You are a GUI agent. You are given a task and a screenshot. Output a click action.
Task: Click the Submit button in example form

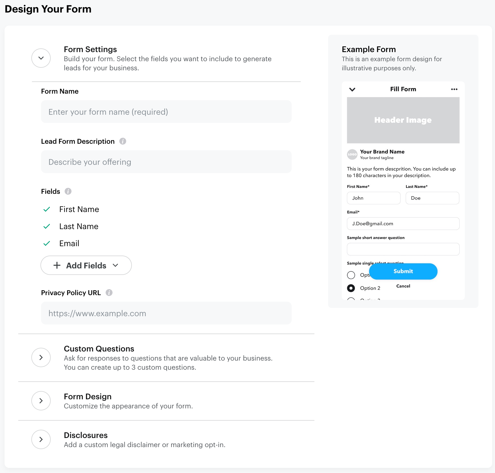403,271
